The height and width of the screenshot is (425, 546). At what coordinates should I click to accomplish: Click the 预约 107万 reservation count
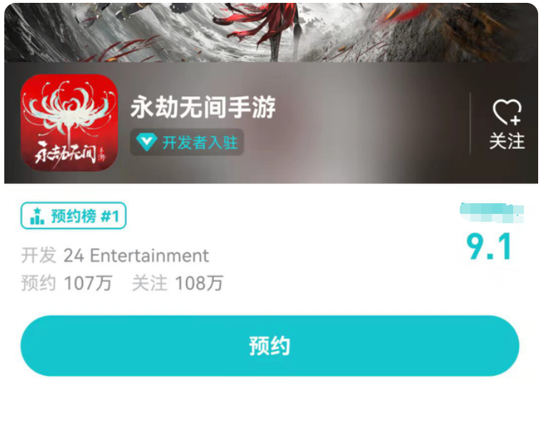coord(66,282)
